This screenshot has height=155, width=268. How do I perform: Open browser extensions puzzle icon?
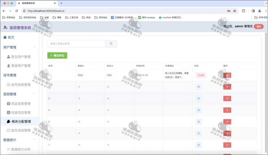244,11
